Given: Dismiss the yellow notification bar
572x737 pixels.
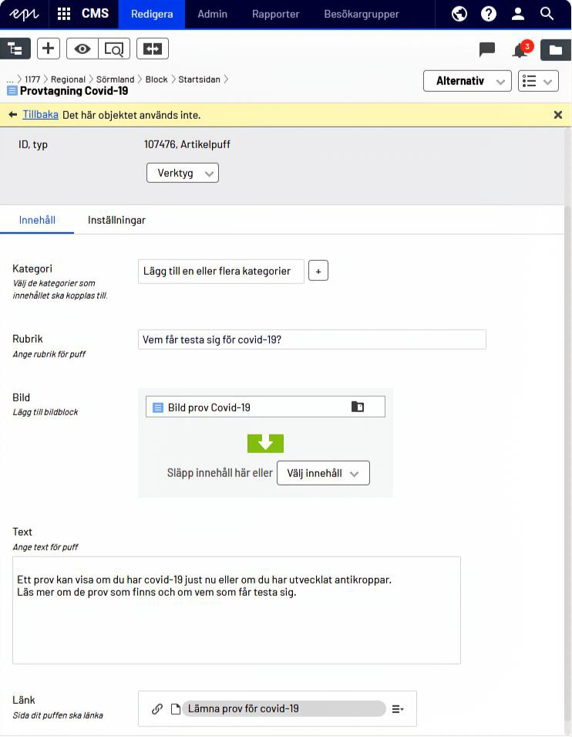Looking at the screenshot, I should [x=558, y=115].
